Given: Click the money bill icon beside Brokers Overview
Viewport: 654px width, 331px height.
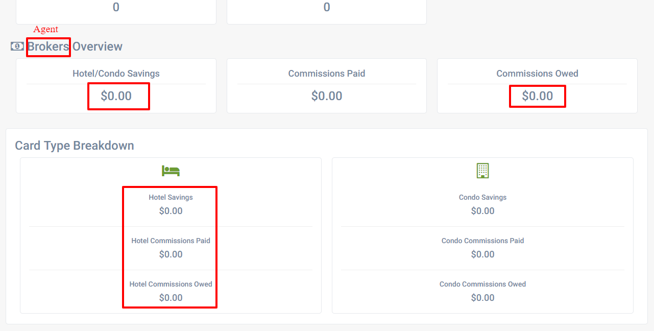Looking at the screenshot, I should pyautogui.click(x=17, y=46).
